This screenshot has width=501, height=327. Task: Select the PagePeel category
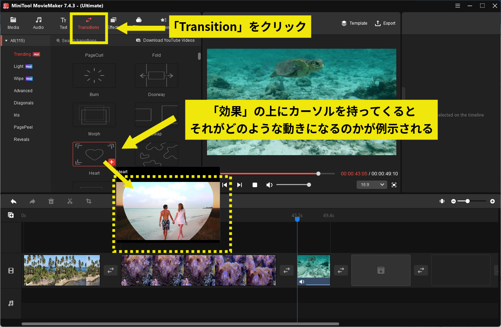click(23, 127)
